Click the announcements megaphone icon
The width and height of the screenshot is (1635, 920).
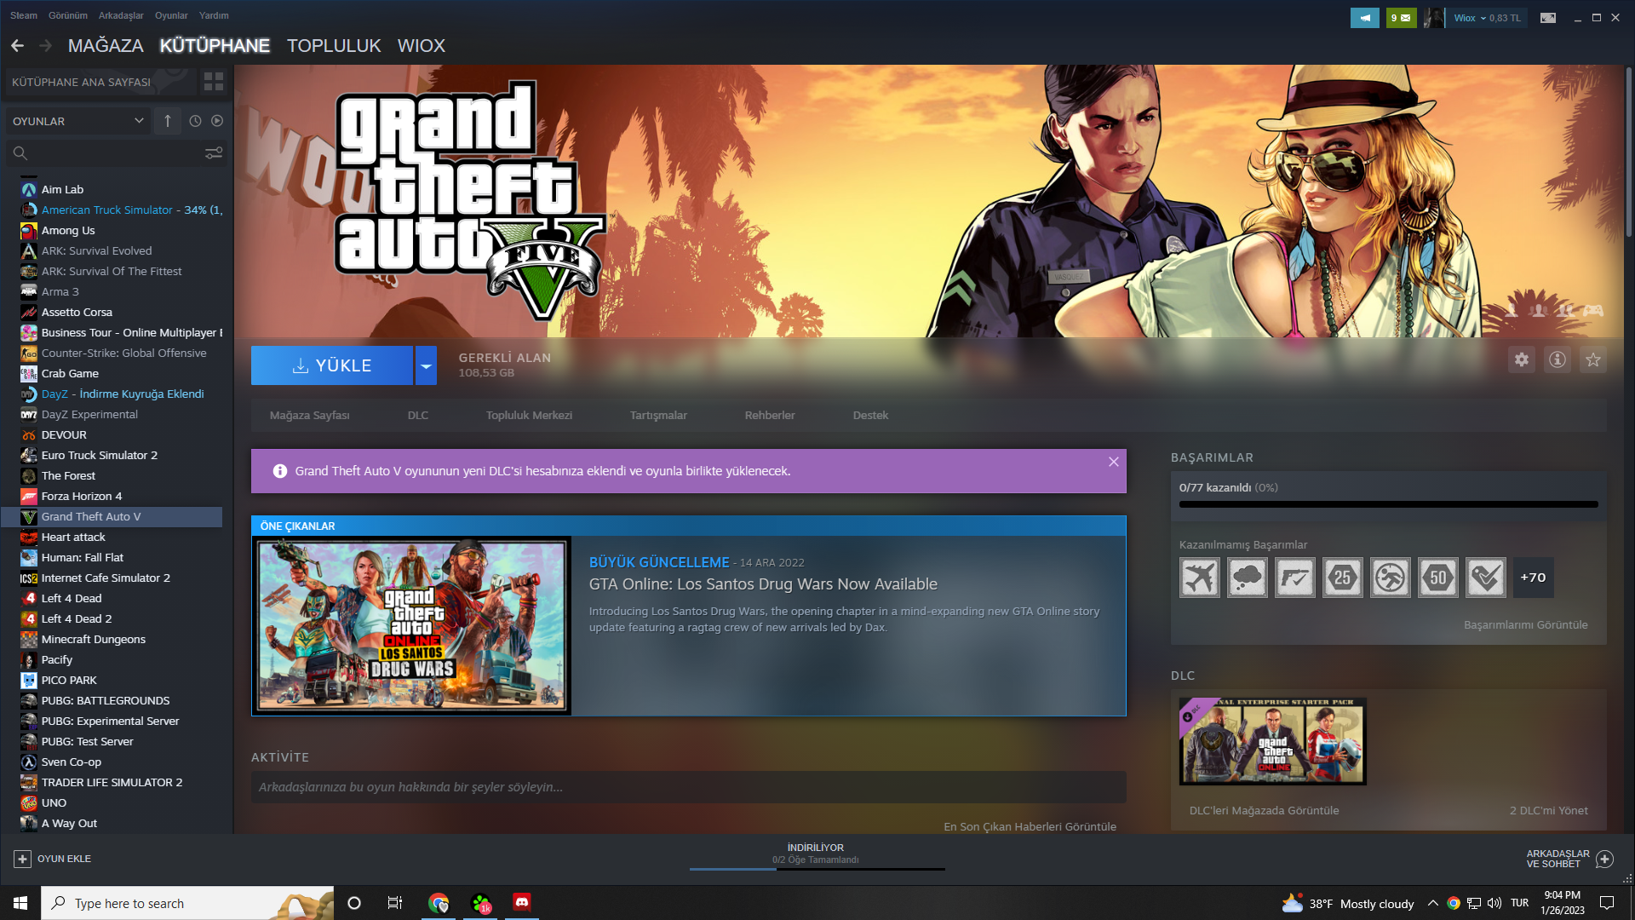[1364, 17]
